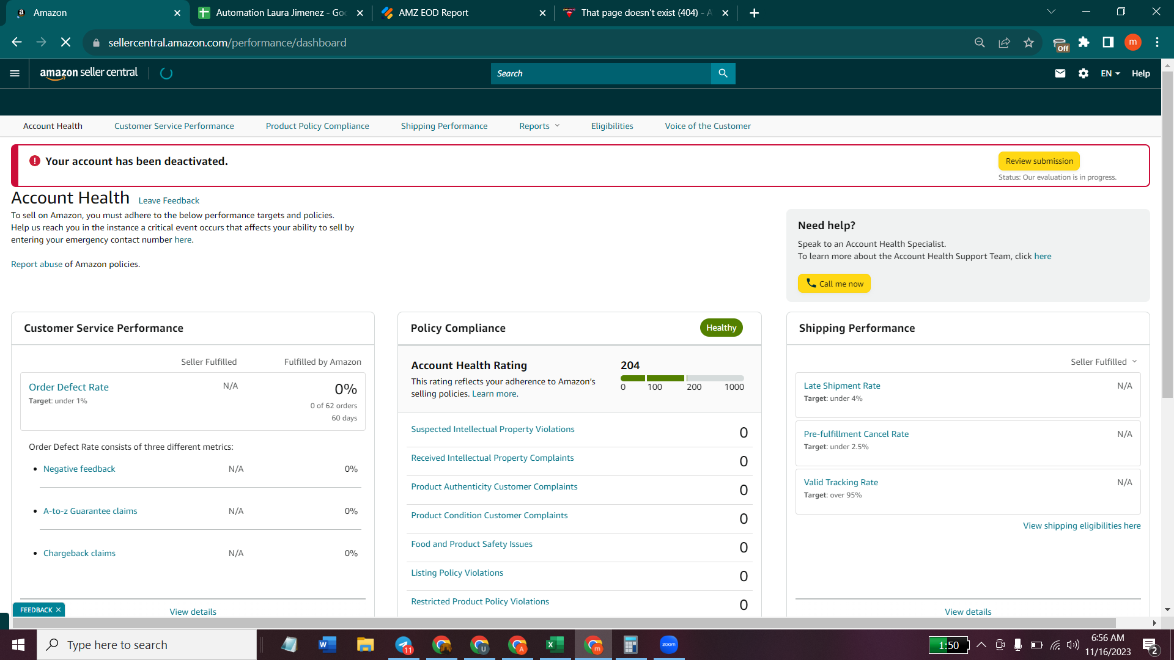Open the EN language dropdown
The image size is (1174, 660).
coord(1110,73)
